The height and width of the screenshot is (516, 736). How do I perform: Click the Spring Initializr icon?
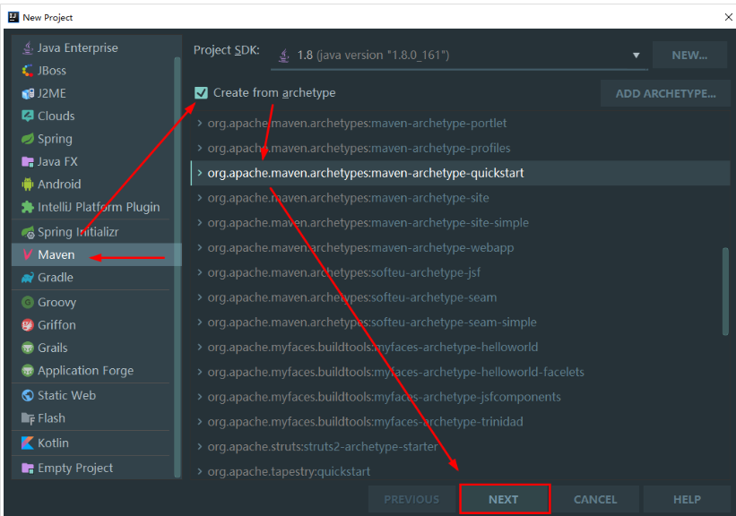pyautogui.click(x=28, y=232)
